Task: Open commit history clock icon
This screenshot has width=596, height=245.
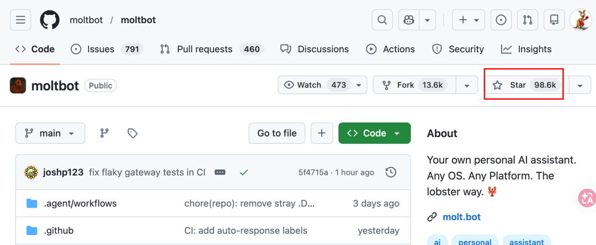Action: click(391, 172)
